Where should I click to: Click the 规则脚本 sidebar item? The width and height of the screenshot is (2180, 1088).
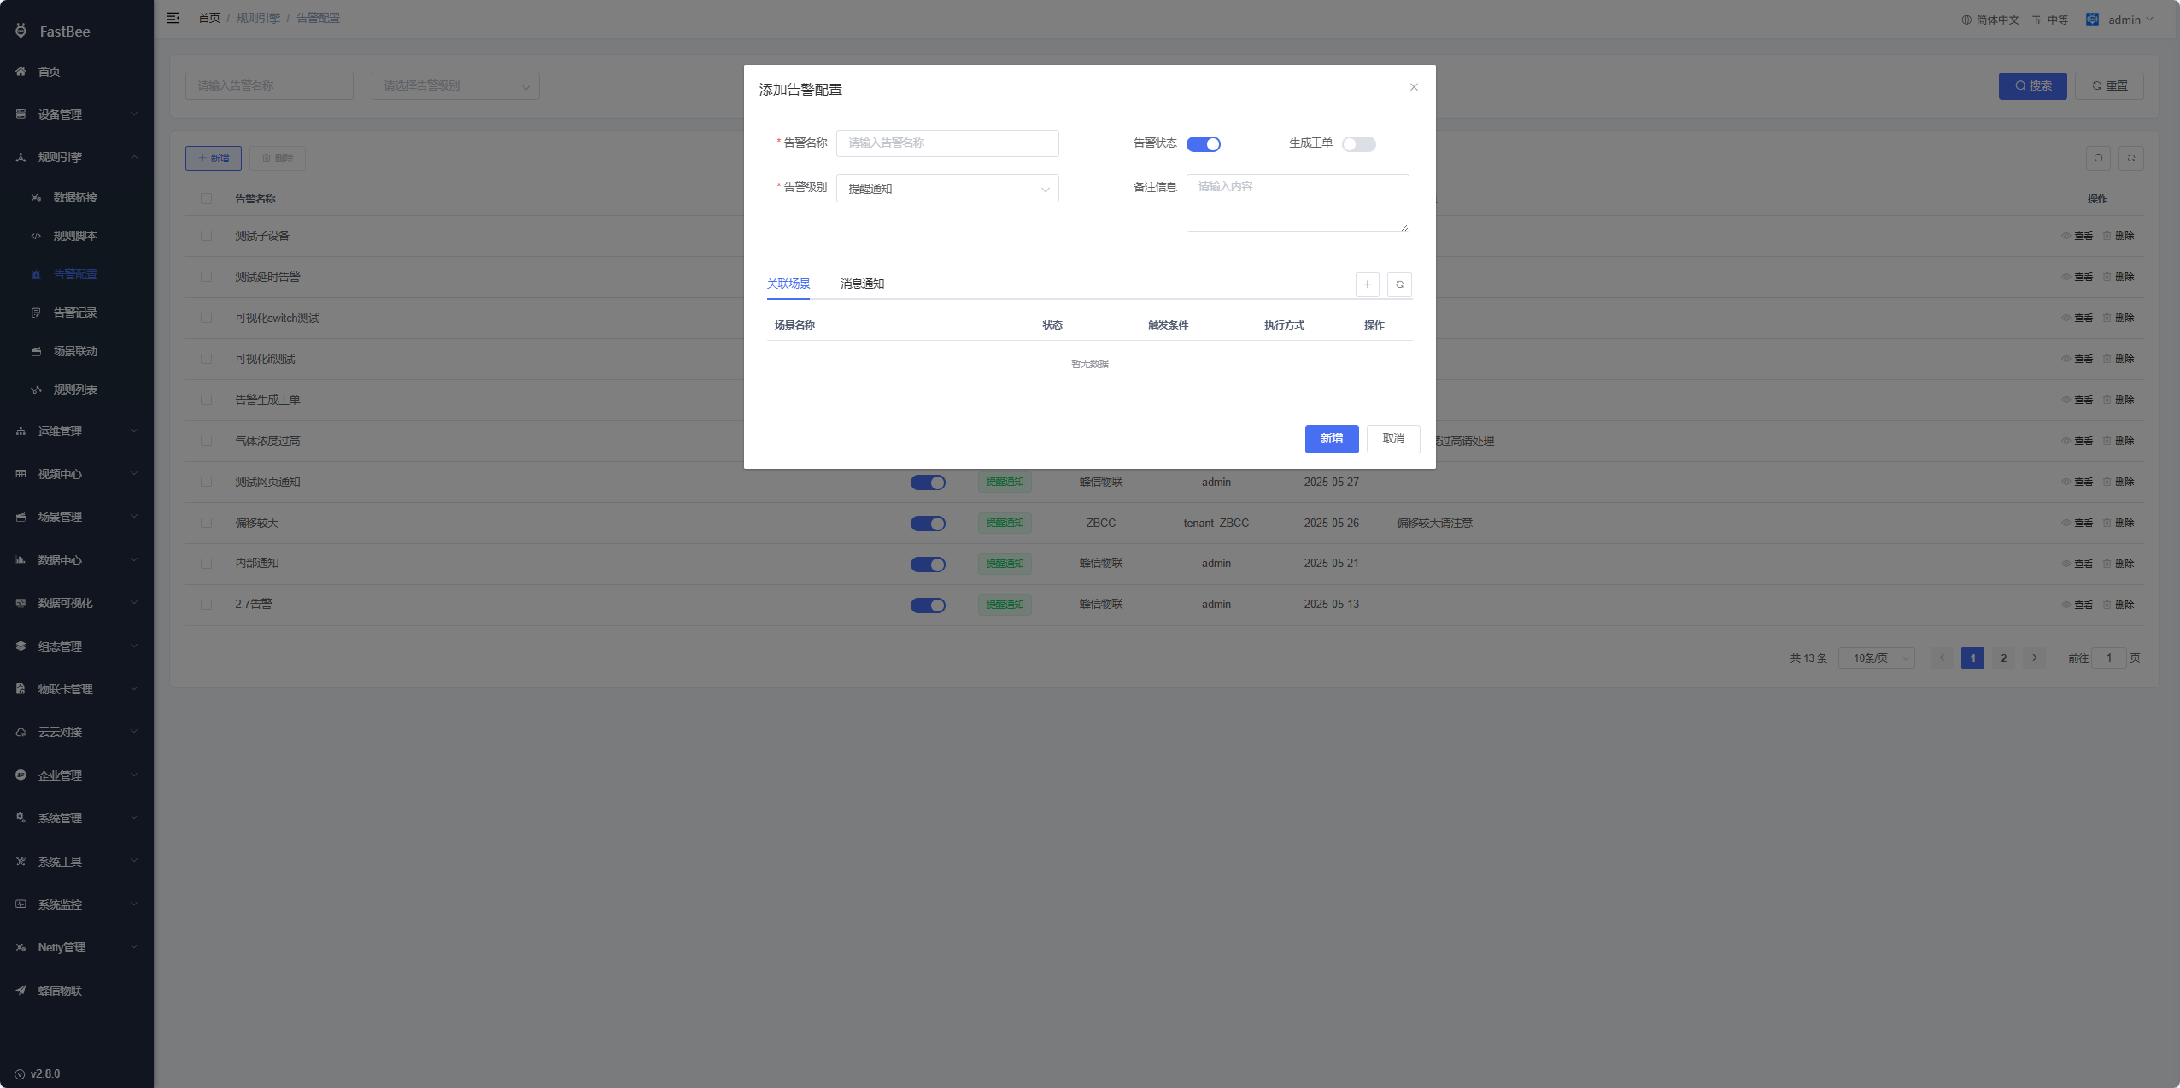coord(75,236)
